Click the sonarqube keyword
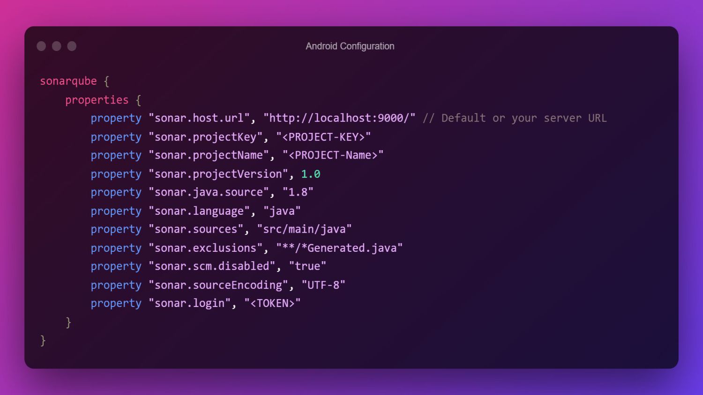This screenshot has width=703, height=395. [68, 81]
